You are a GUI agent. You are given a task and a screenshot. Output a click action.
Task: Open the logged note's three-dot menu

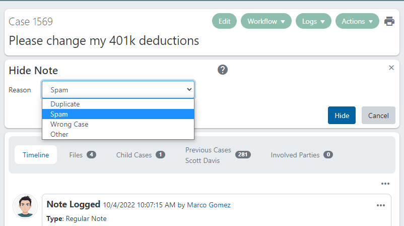[381, 205]
